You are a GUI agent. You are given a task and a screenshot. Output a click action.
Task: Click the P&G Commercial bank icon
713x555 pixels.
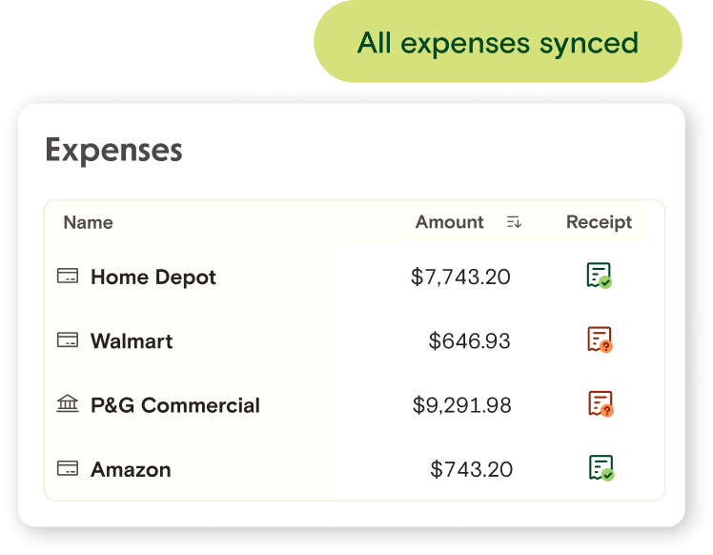pyautogui.click(x=67, y=404)
